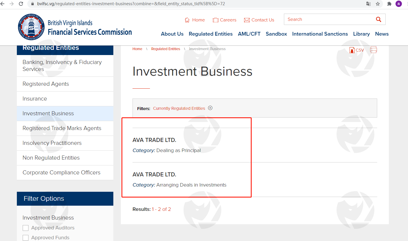This screenshot has height=241, width=408.
Task: Download results via CSV icon
Action: (356, 50)
